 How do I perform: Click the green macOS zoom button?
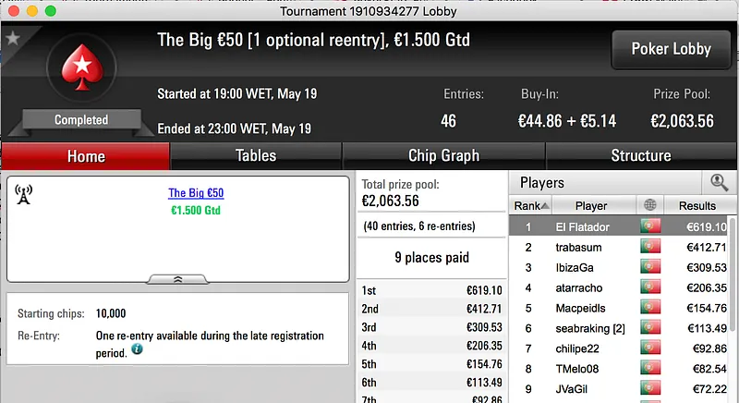(50, 10)
